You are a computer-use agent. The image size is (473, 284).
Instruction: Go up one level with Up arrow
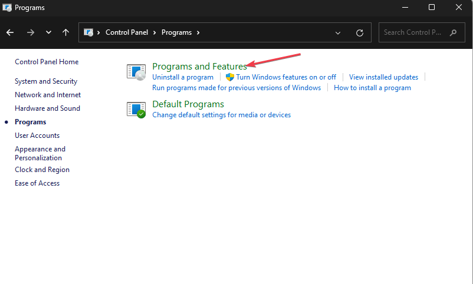[66, 32]
